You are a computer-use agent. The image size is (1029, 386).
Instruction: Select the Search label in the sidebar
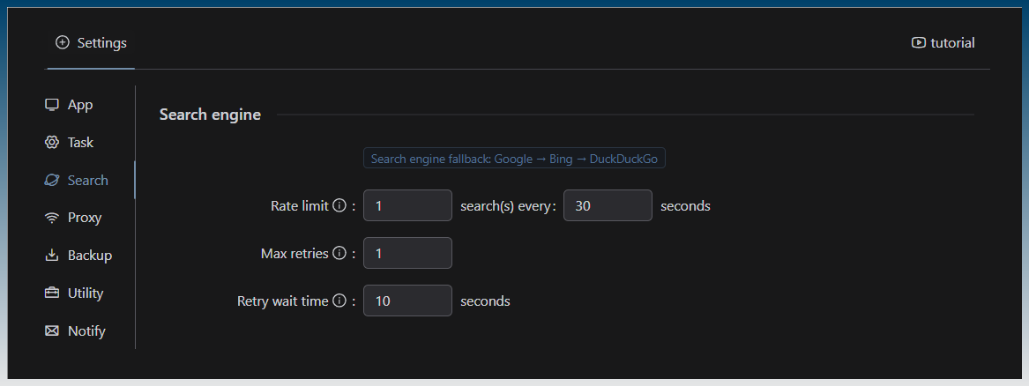coord(88,181)
